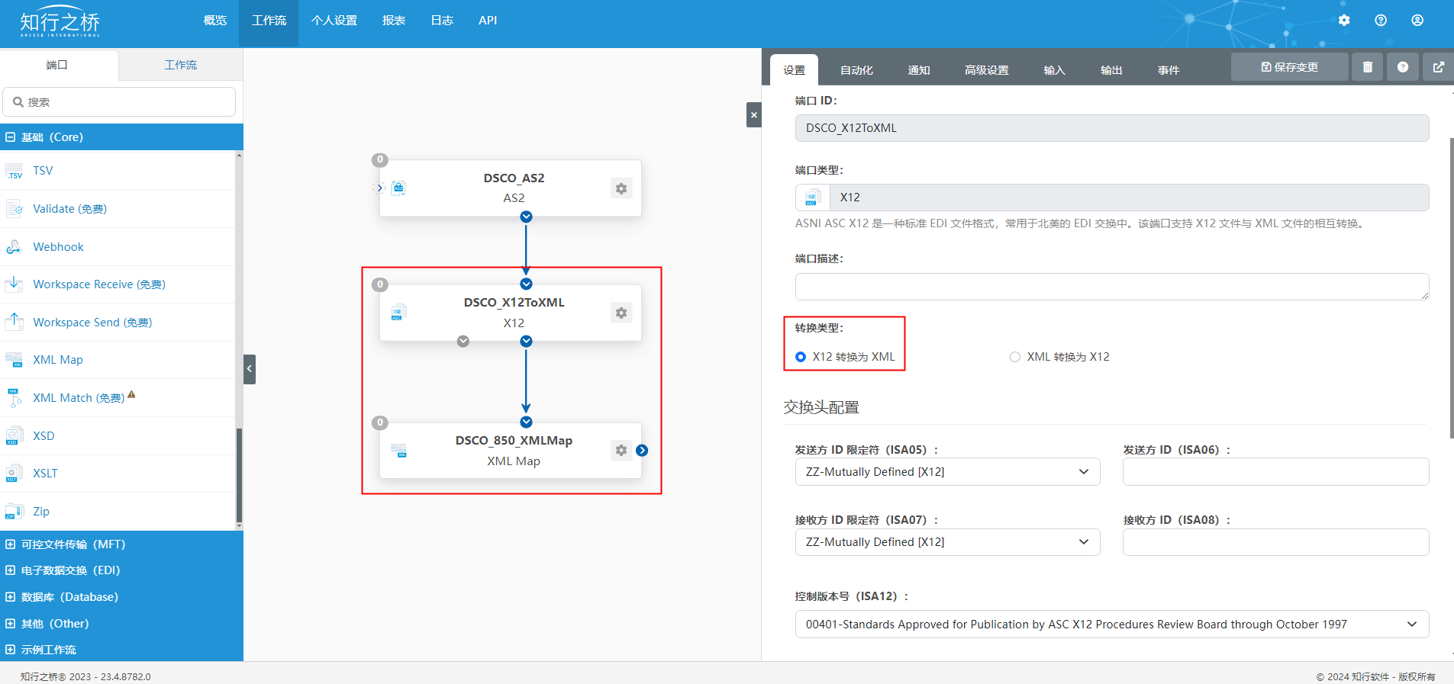Open gear settings on DSCO_850_XMLMap node

tap(621, 451)
